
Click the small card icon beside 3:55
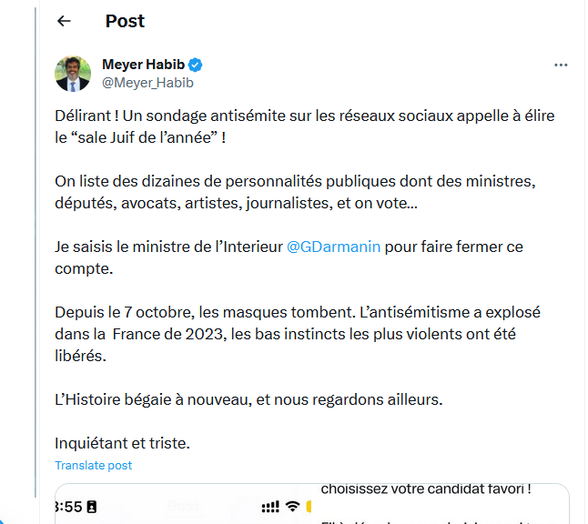[91, 507]
